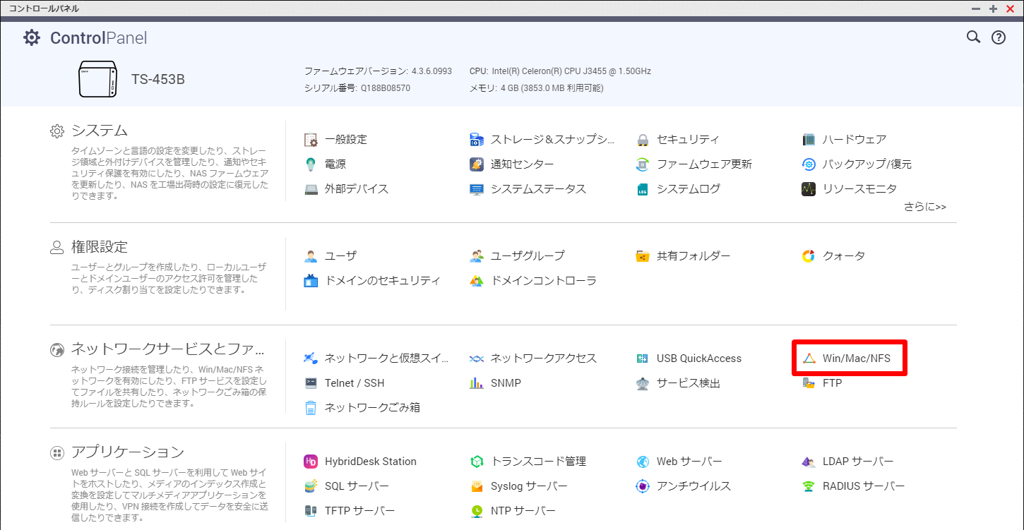
Task: Click the セキュリティ lock icon
Action: pyautogui.click(x=643, y=140)
